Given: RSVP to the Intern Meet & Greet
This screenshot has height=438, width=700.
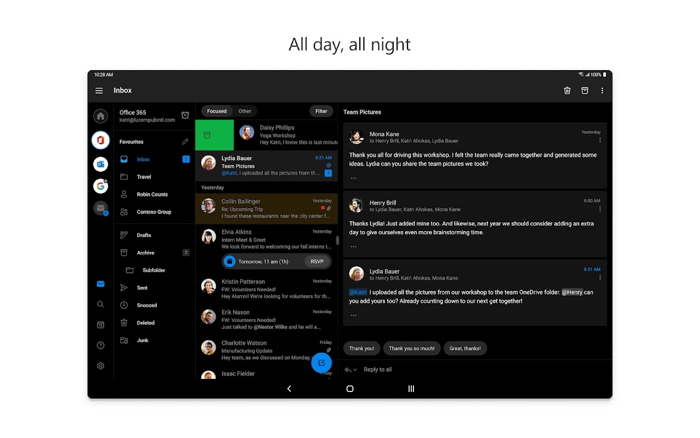Looking at the screenshot, I should [317, 262].
